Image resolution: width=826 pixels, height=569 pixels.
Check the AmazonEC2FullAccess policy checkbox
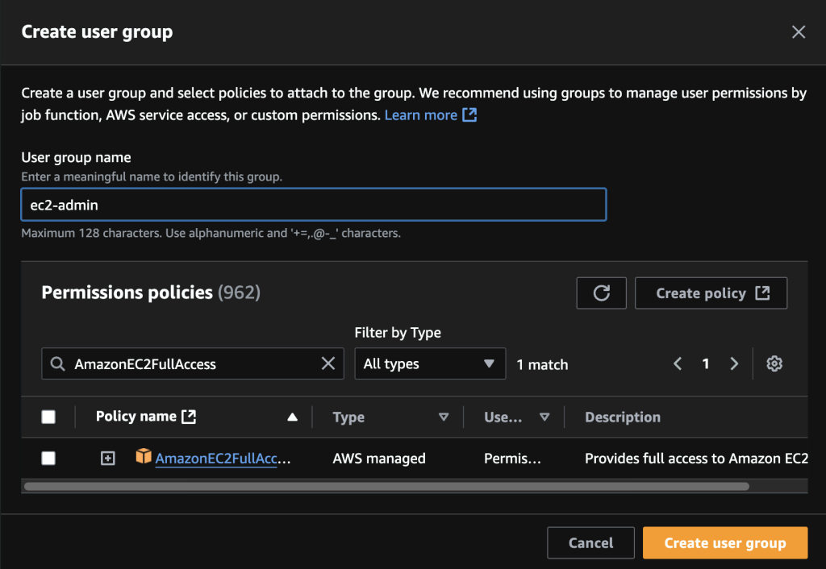point(48,459)
